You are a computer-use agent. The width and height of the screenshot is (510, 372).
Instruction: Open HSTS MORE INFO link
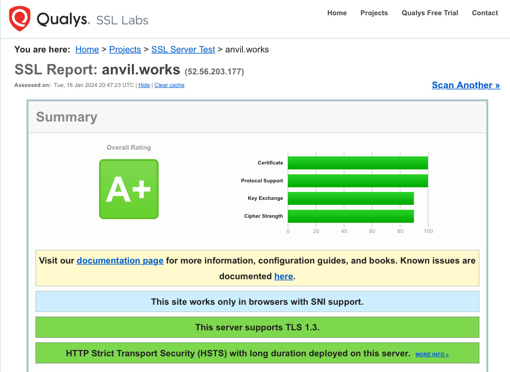[x=432, y=355]
